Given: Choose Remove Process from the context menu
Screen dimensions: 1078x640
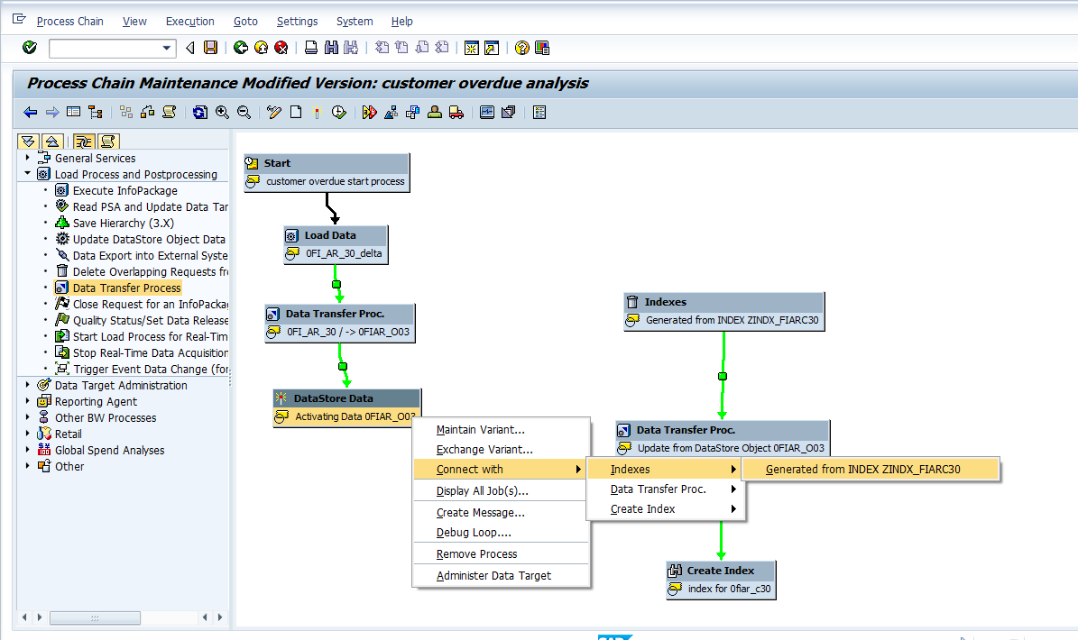Looking at the screenshot, I should [x=476, y=553].
